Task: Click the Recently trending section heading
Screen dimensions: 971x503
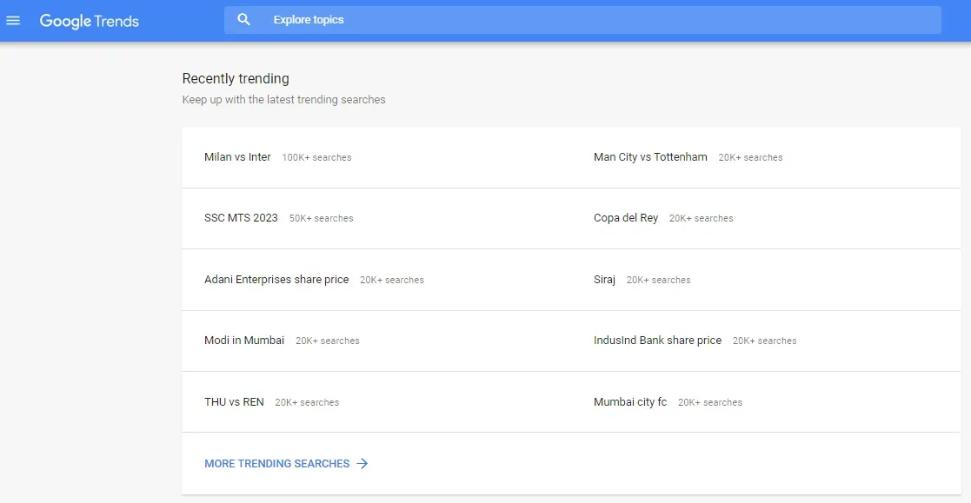Action: point(236,79)
